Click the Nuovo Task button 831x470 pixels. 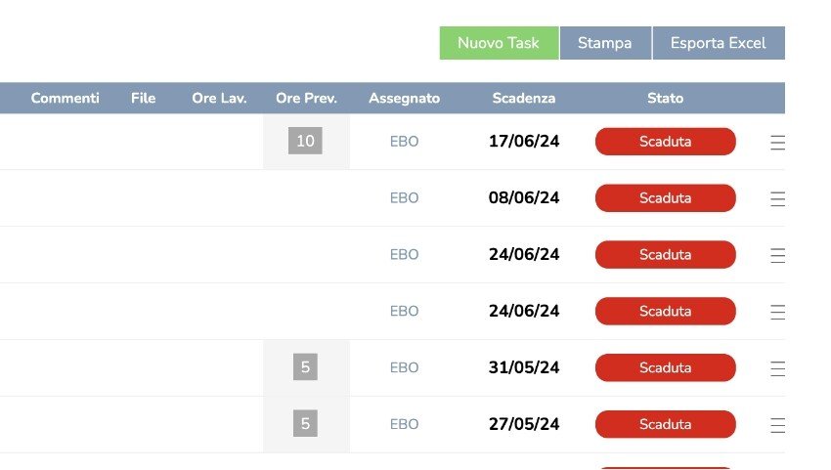tap(499, 43)
